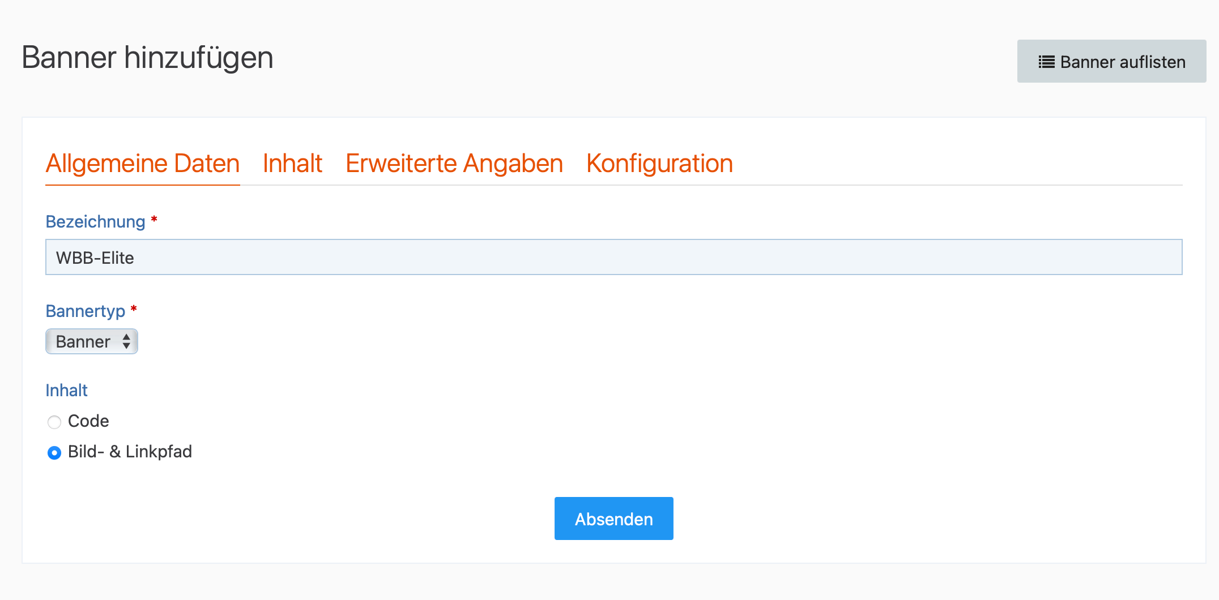1219x600 pixels.
Task: Click the Bannertyp field label
Action: tap(86, 311)
